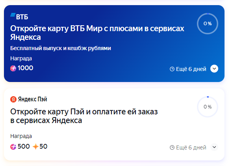The height and width of the screenshot is (166, 232).
Task: Click the 0% progress ring on Yandex Pay card
Action: [208, 107]
